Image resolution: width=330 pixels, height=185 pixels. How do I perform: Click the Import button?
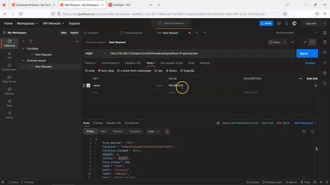[74, 33]
